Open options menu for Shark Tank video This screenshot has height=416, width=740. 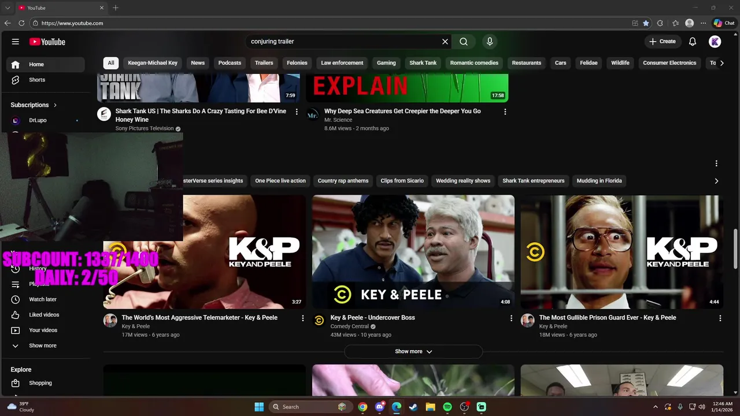[x=297, y=112]
